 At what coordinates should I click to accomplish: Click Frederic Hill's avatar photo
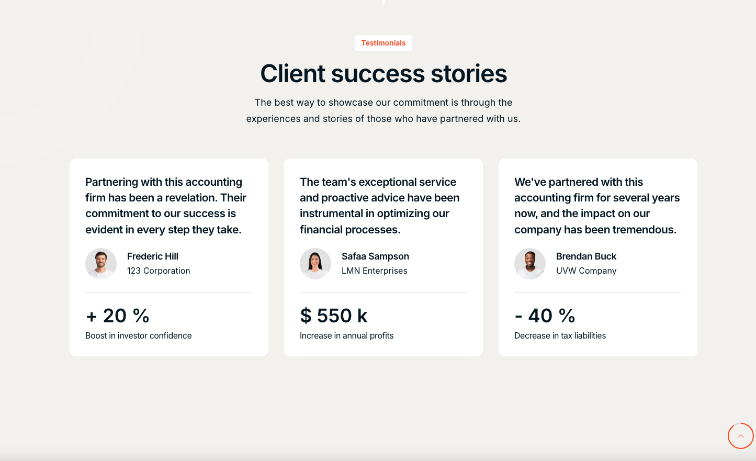coord(101,264)
